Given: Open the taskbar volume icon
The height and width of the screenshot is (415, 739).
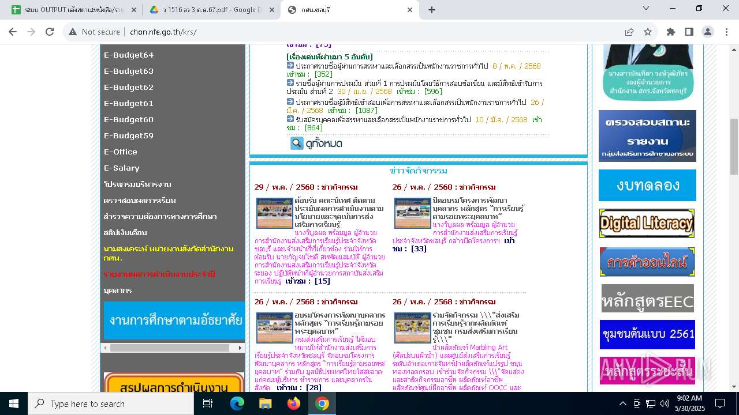Looking at the screenshot, I should point(665,403).
